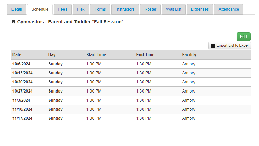Click the Date column header
Viewport: 259px width, 146px height.
coord(17,55)
